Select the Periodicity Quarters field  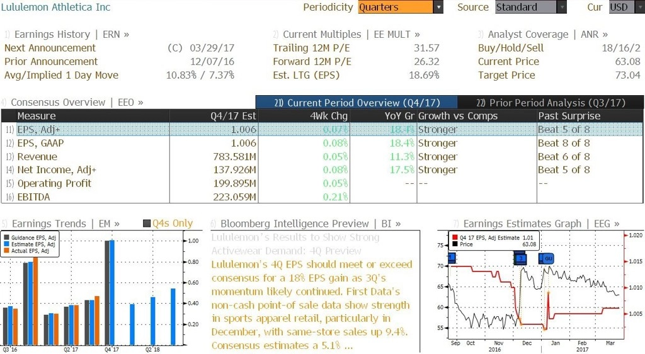click(x=396, y=7)
